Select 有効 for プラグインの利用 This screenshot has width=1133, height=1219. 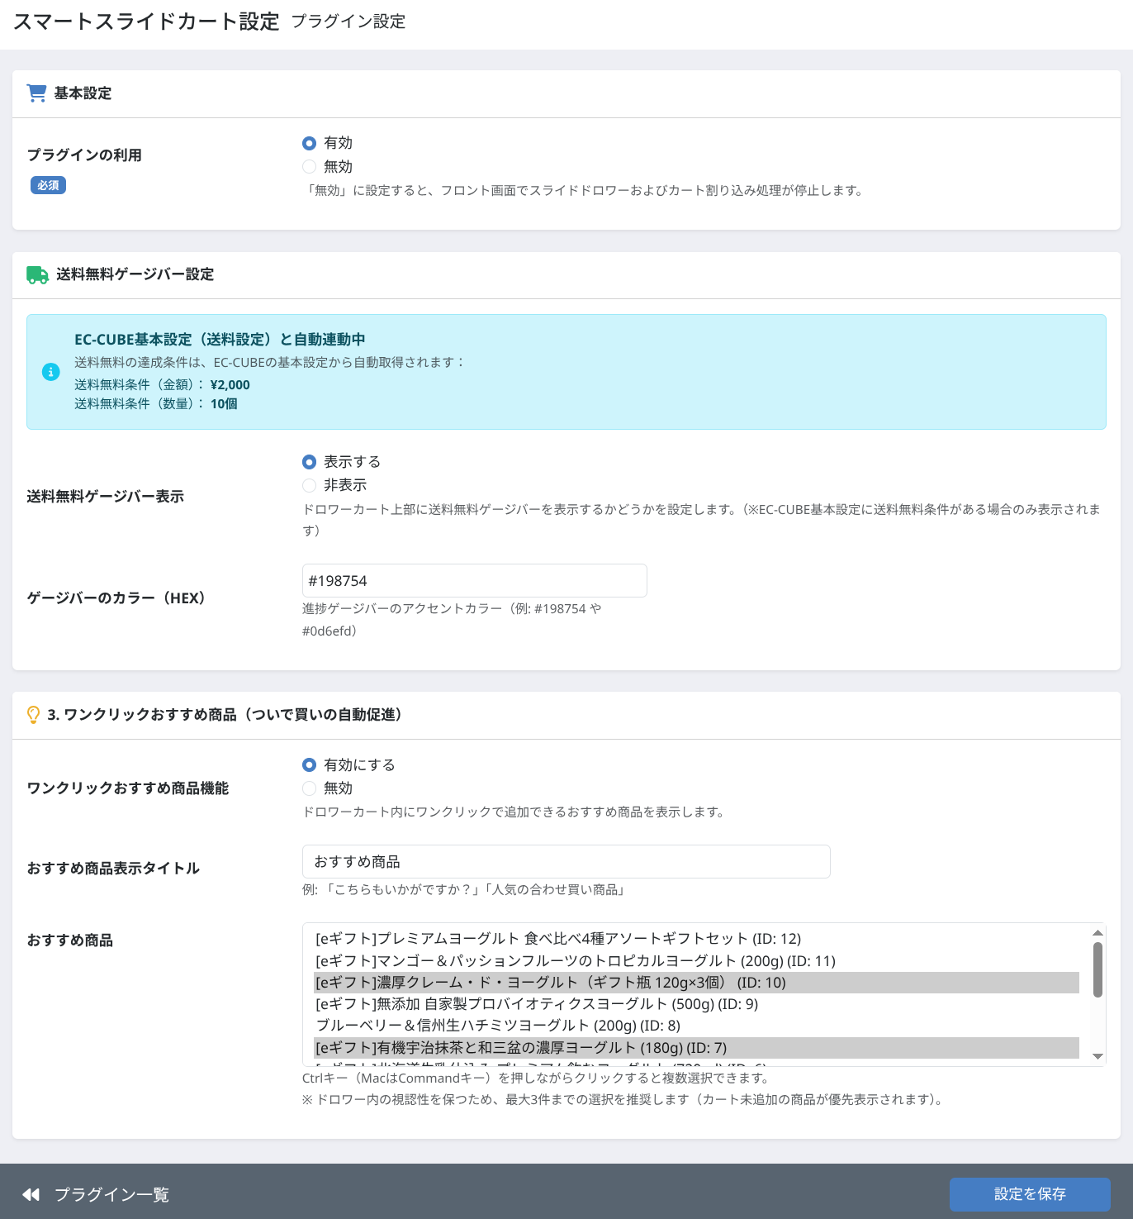click(x=310, y=143)
